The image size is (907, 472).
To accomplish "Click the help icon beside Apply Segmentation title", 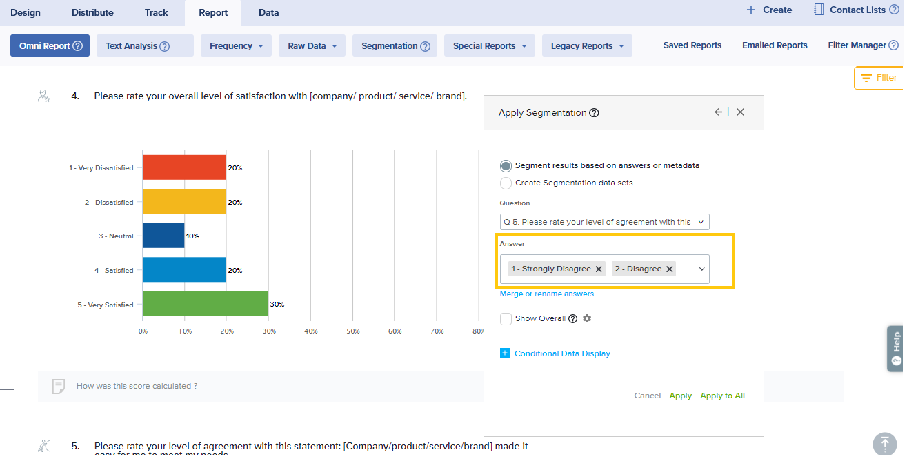I will pyautogui.click(x=594, y=113).
